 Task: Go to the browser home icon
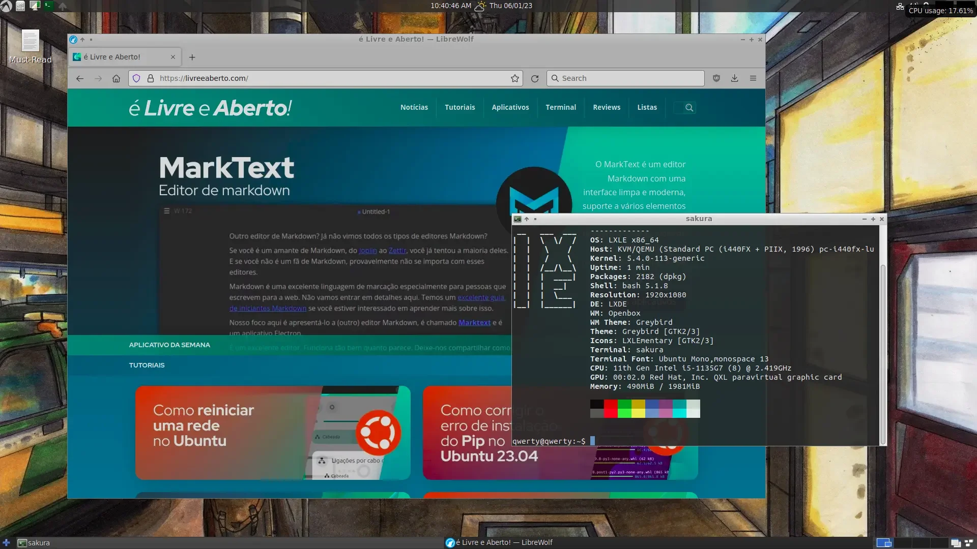117,78
